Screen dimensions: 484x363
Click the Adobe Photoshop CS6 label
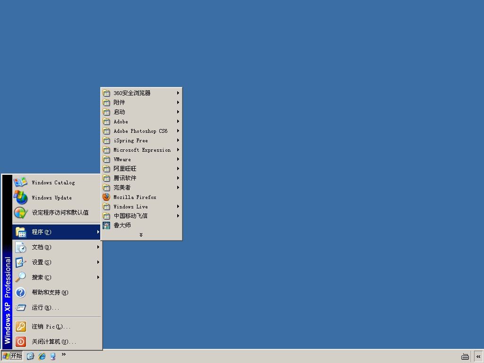click(140, 131)
